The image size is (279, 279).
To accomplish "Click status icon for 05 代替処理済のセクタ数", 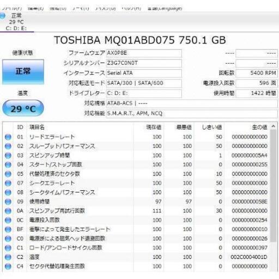I will pyautogui.click(x=8, y=174).
